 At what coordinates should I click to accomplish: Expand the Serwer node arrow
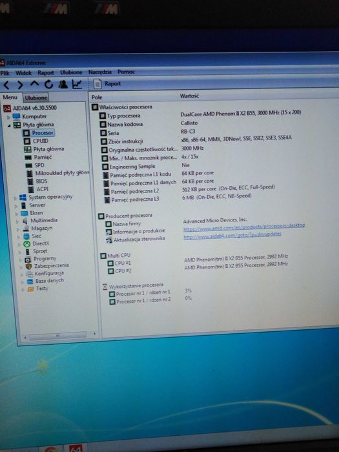[15, 206]
